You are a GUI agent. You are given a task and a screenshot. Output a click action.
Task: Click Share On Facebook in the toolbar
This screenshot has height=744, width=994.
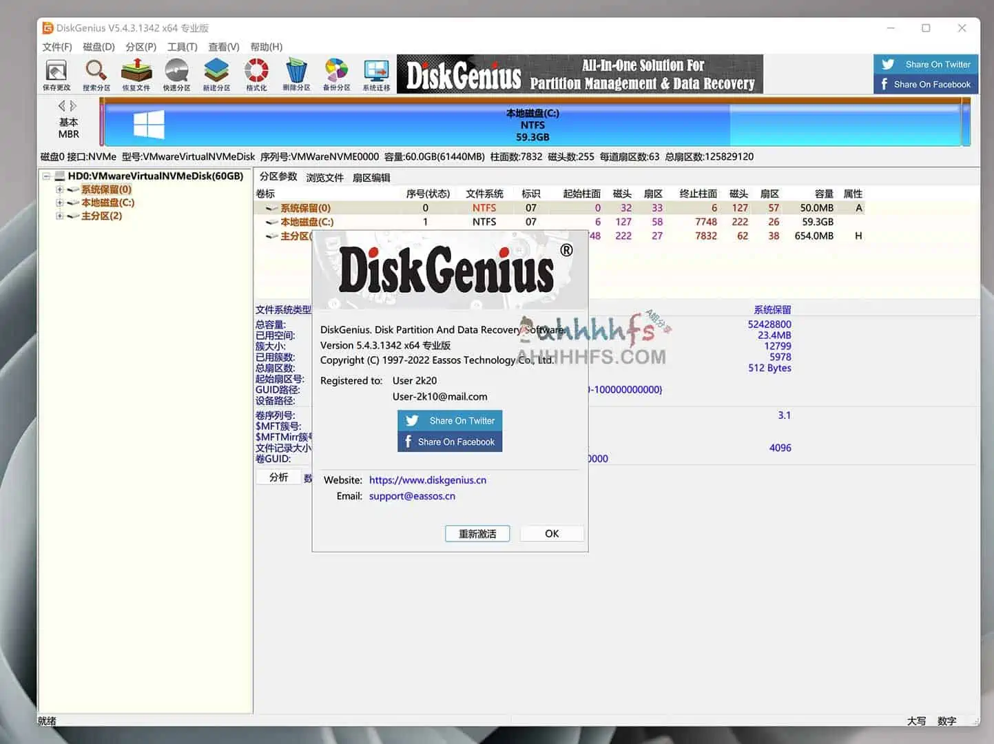926,84
